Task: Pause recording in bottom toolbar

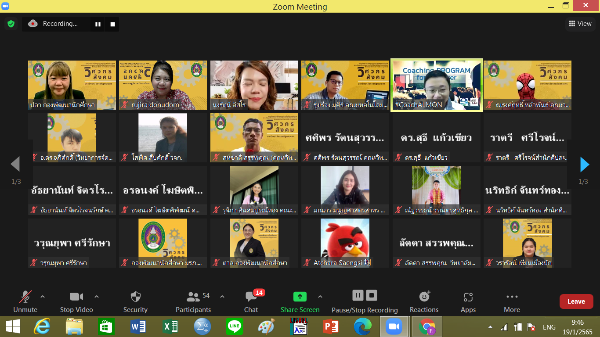Action: click(358, 295)
